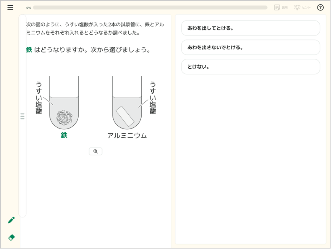This screenshot has height=249, width=331.
Task: Choose answer あわを出さないでとける。
Action: [x=251, y=47]
